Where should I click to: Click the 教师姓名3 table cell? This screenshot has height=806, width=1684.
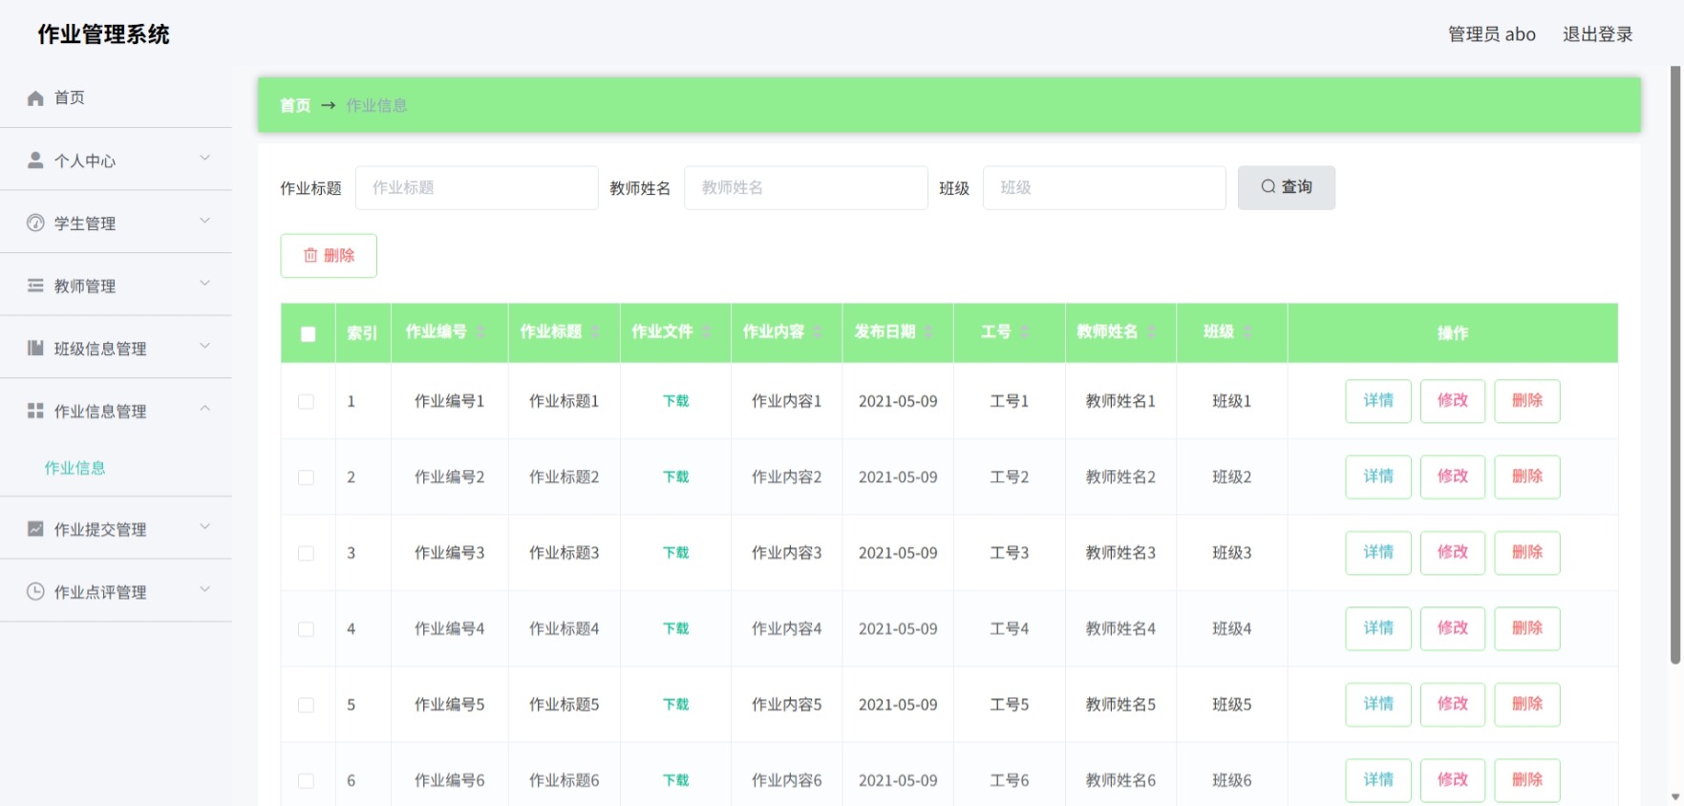coord(1120,553)
